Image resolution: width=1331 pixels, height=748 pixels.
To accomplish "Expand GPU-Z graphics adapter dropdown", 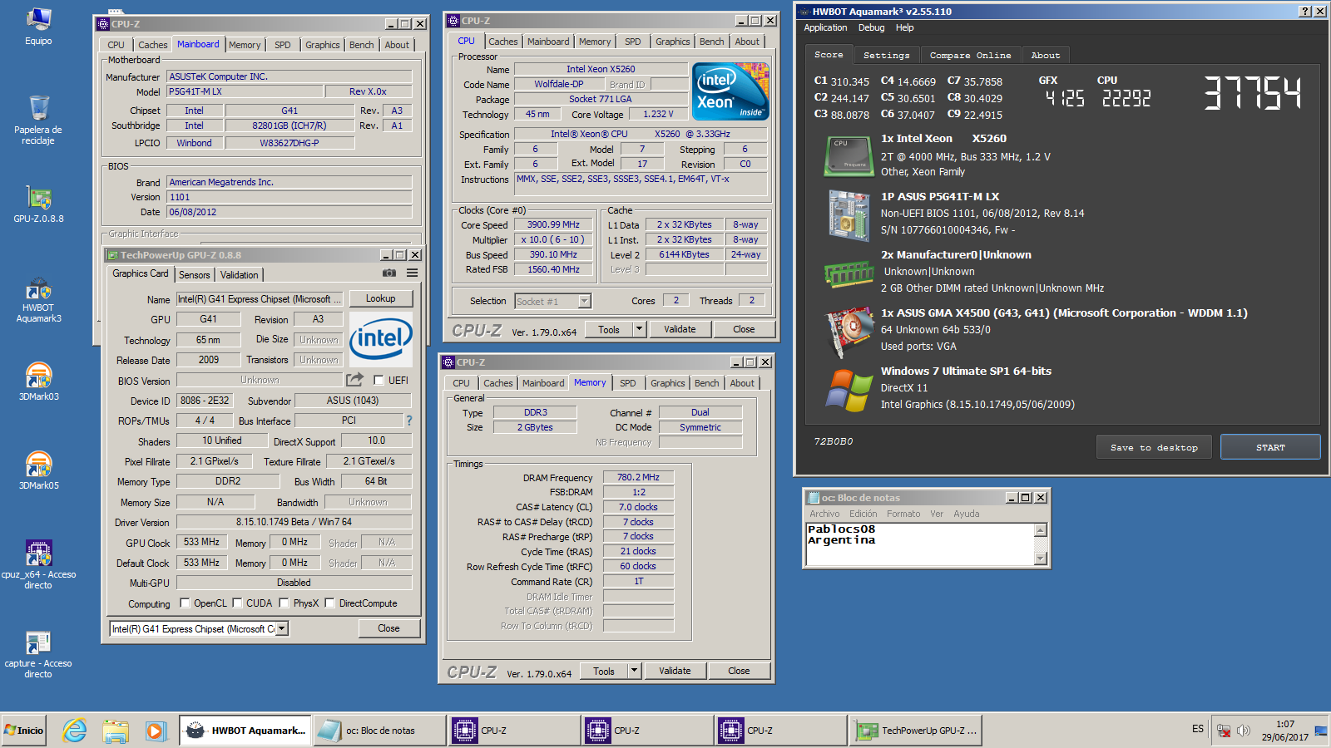I will pyautogui.click(x=282, y=628).
